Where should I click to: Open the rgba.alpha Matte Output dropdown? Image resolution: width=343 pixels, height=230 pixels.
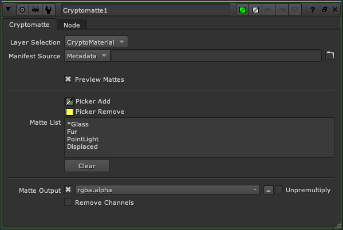[x=167, y=190]
